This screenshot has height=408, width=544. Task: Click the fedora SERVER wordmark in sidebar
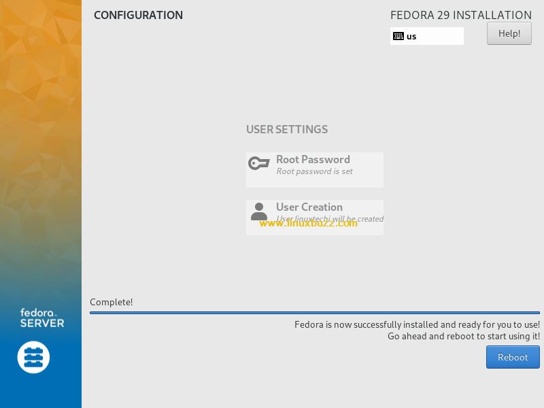coord(42,318)
